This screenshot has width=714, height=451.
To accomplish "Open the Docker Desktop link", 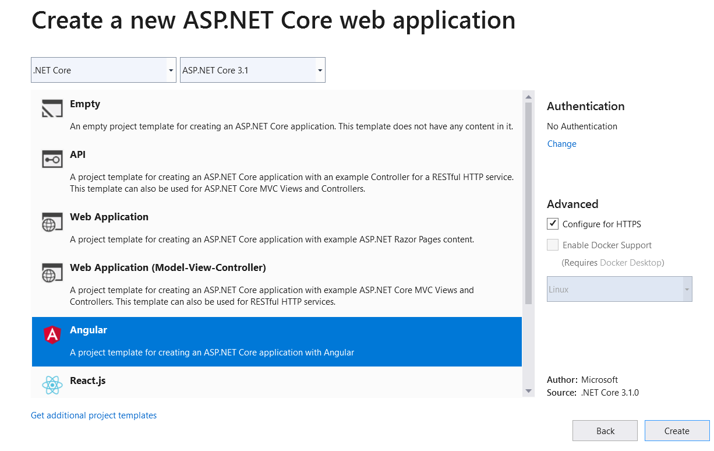I will click(631, 263).
